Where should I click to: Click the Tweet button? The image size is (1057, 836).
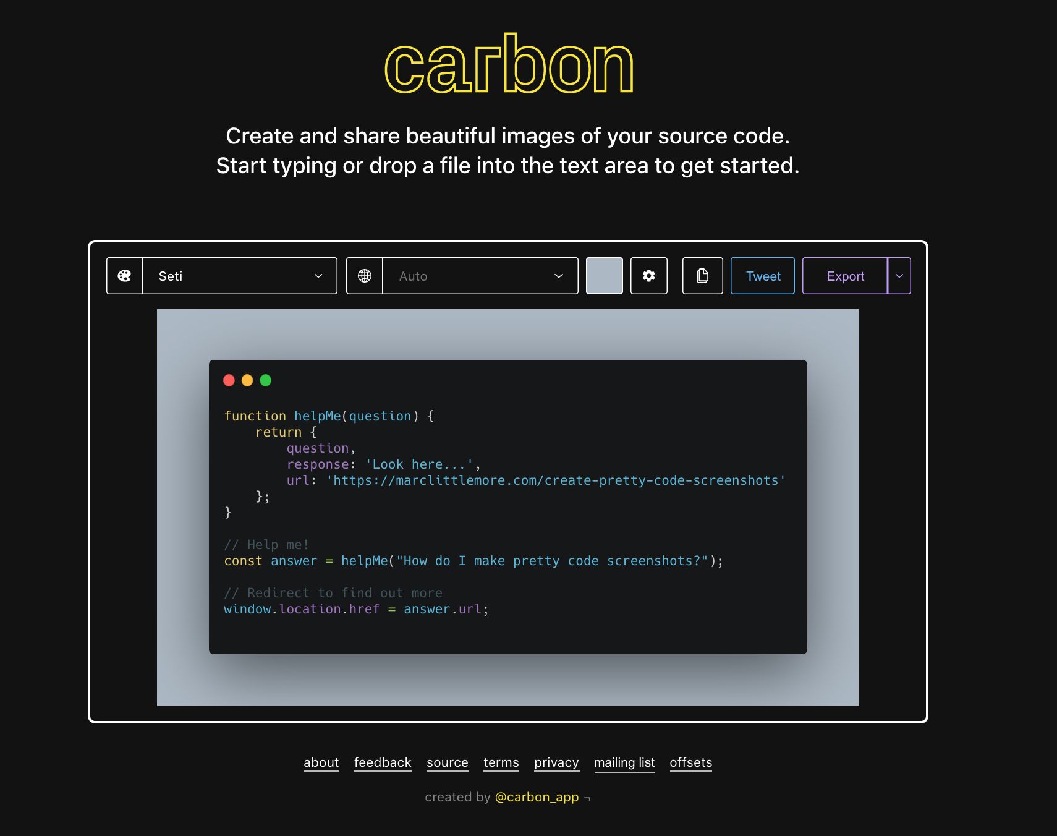click(x=762, y=276)
